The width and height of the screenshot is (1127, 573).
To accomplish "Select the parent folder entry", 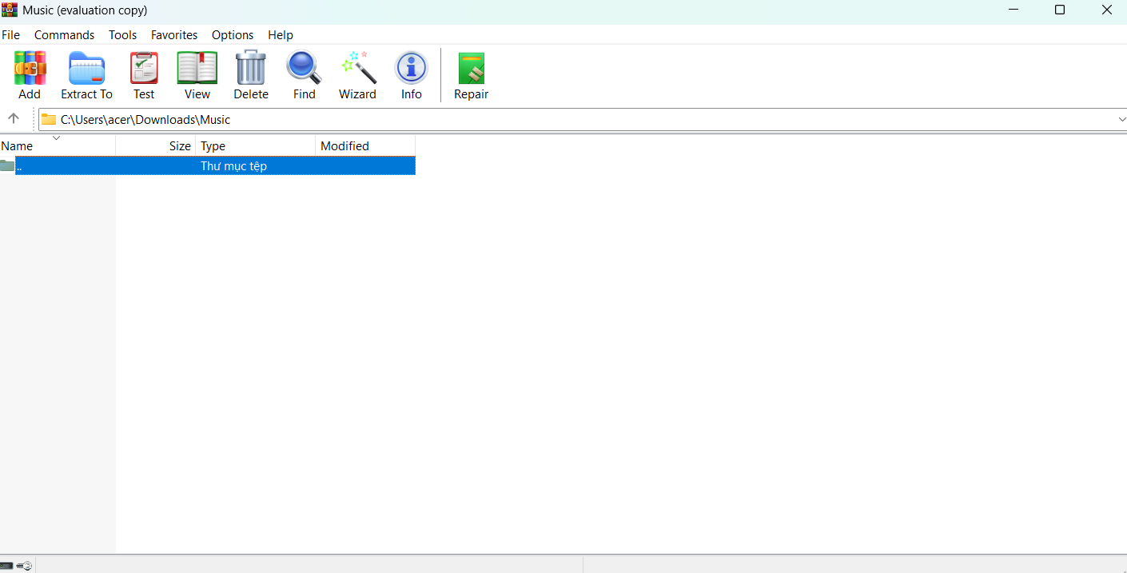I will 208,165.
